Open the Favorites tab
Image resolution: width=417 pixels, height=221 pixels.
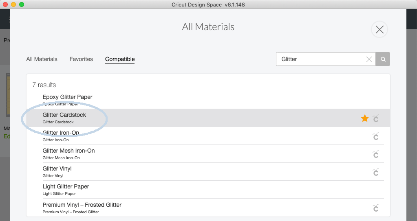click(x=81, y=59)
